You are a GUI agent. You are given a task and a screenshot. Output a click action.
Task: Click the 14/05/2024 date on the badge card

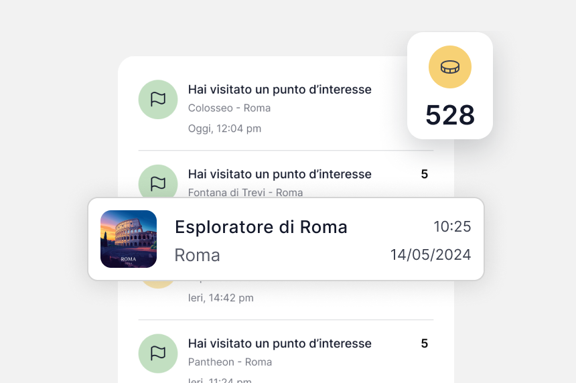(x=431, y=254)
